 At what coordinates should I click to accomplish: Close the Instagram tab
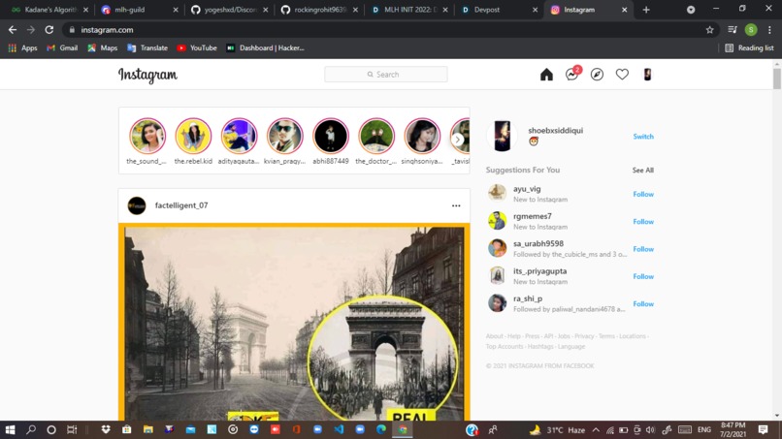click(x=624, y=10)
